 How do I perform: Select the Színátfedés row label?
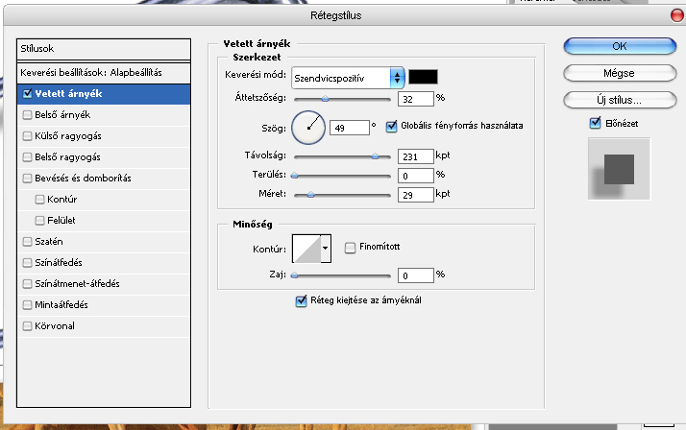pos(59,262)
